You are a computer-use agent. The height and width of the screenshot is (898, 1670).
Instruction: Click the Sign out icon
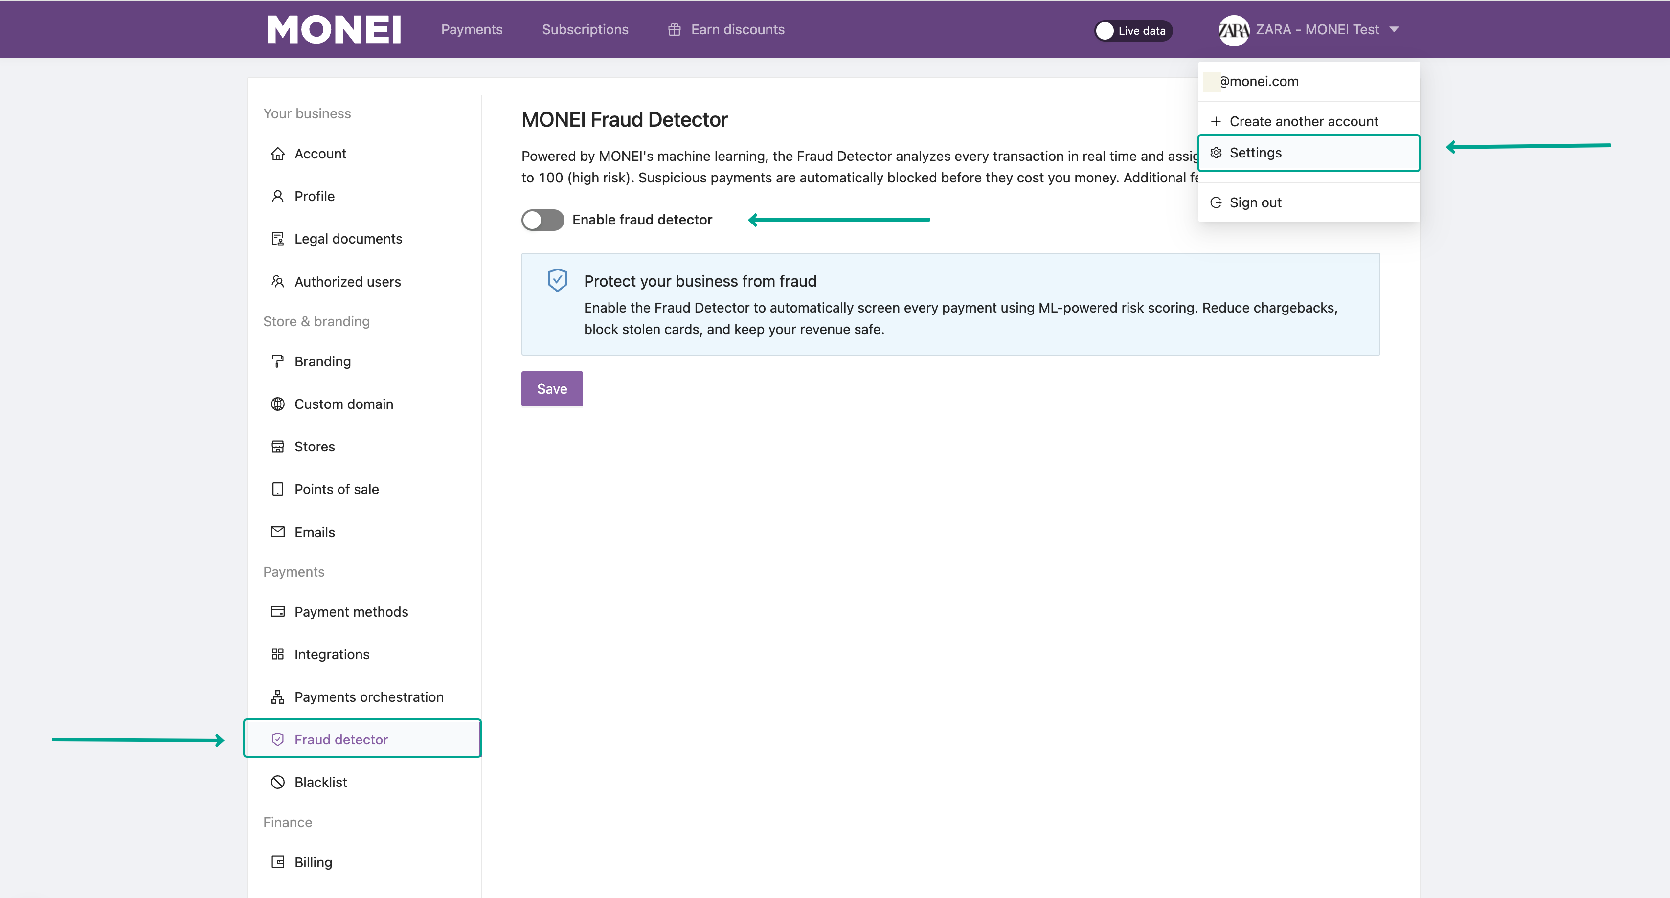(1216, 203)
